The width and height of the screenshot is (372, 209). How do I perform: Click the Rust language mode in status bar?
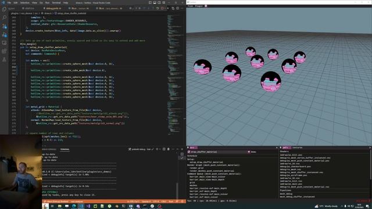pyautogui.click(x=171, y=201)
